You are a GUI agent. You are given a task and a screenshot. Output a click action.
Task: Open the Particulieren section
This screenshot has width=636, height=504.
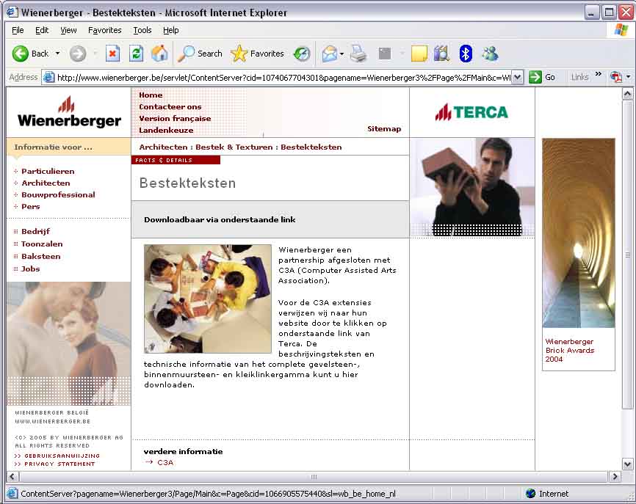point(48,172)
